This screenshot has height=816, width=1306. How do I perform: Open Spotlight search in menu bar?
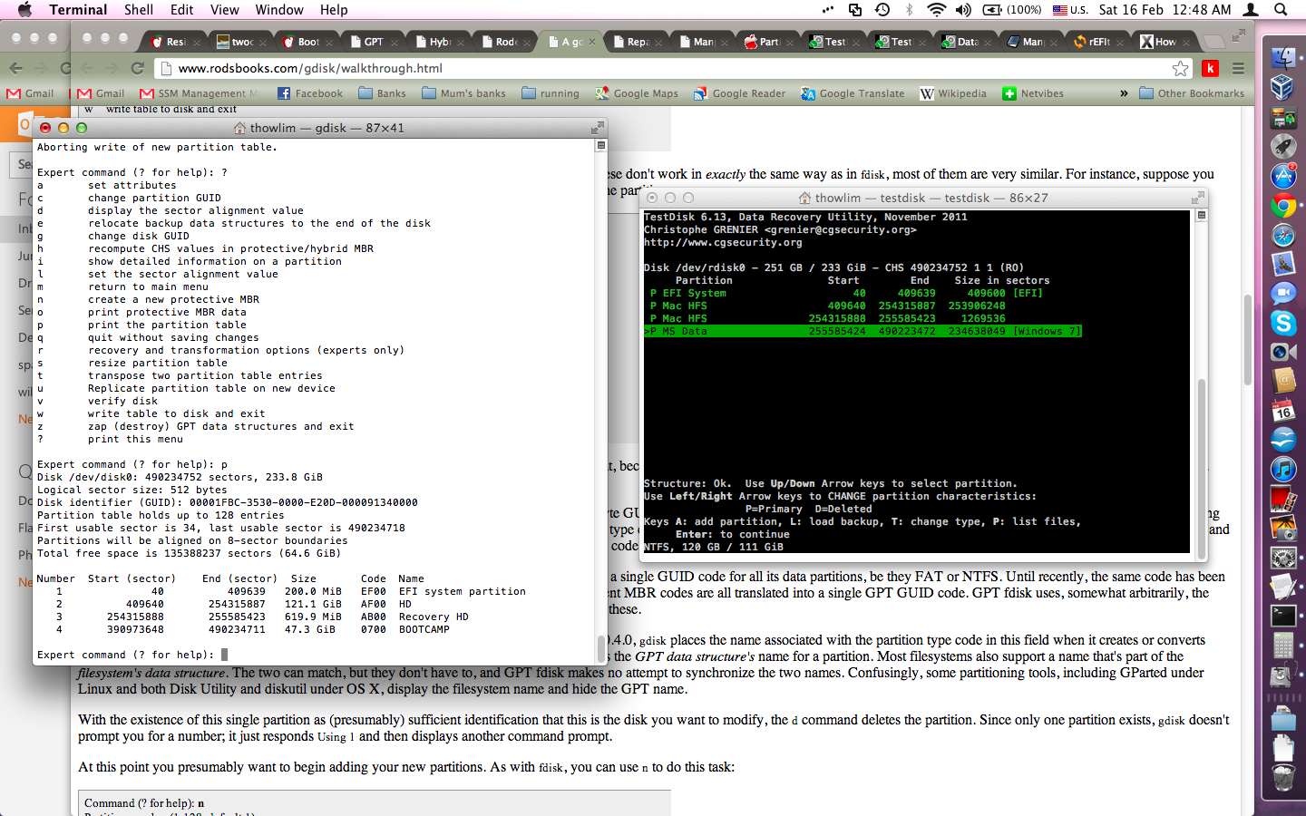point(1281,10)
